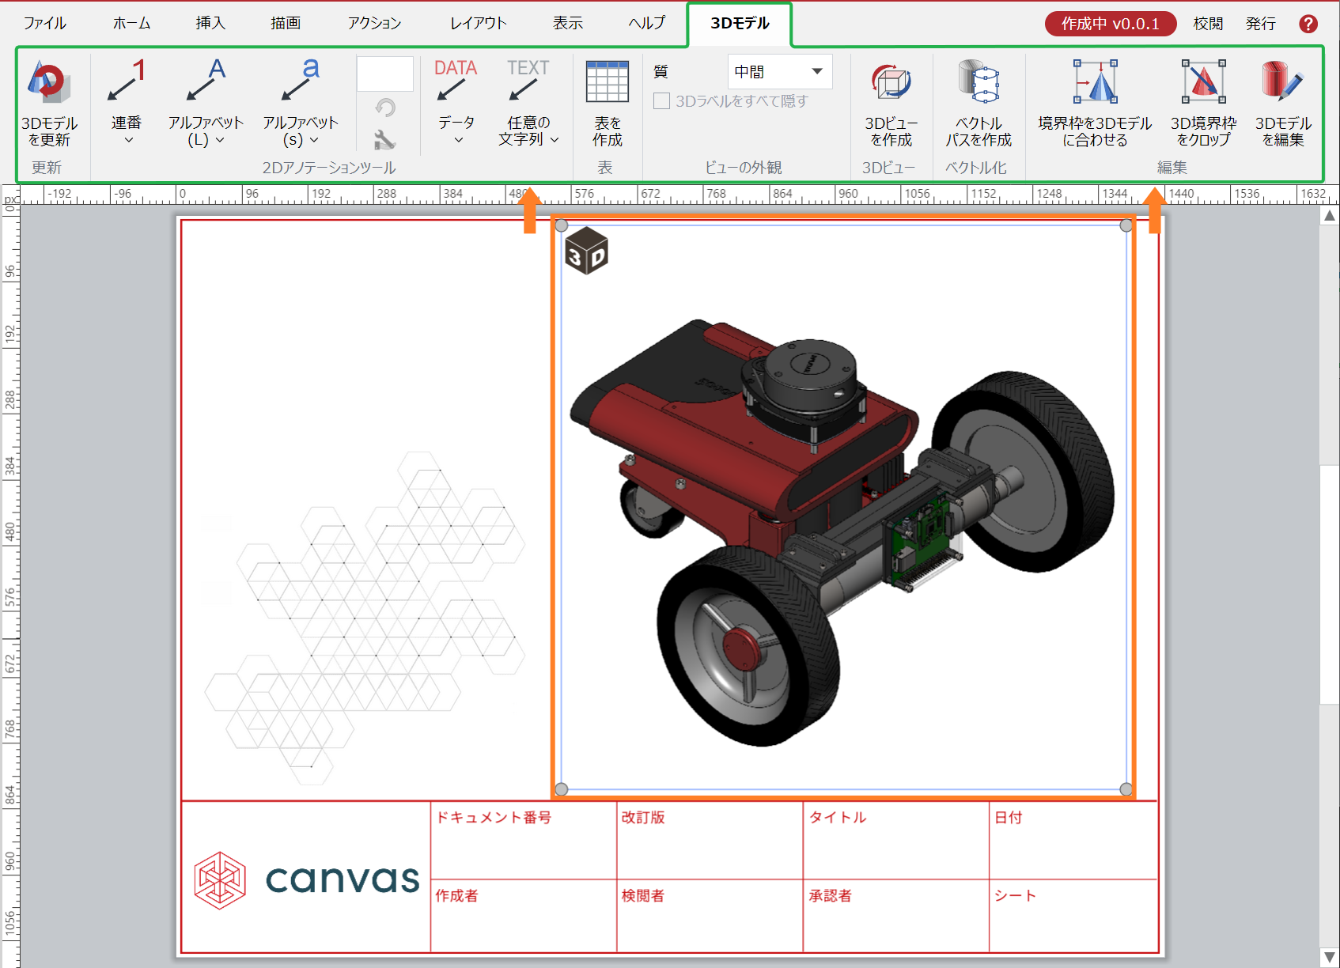
Task: Click the 検閲者 title block cell
Action: 710,916
